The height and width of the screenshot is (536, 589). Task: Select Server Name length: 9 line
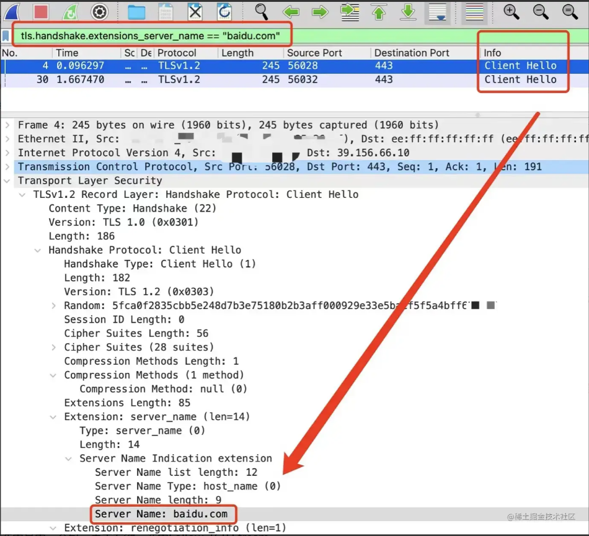pos(157,500)
